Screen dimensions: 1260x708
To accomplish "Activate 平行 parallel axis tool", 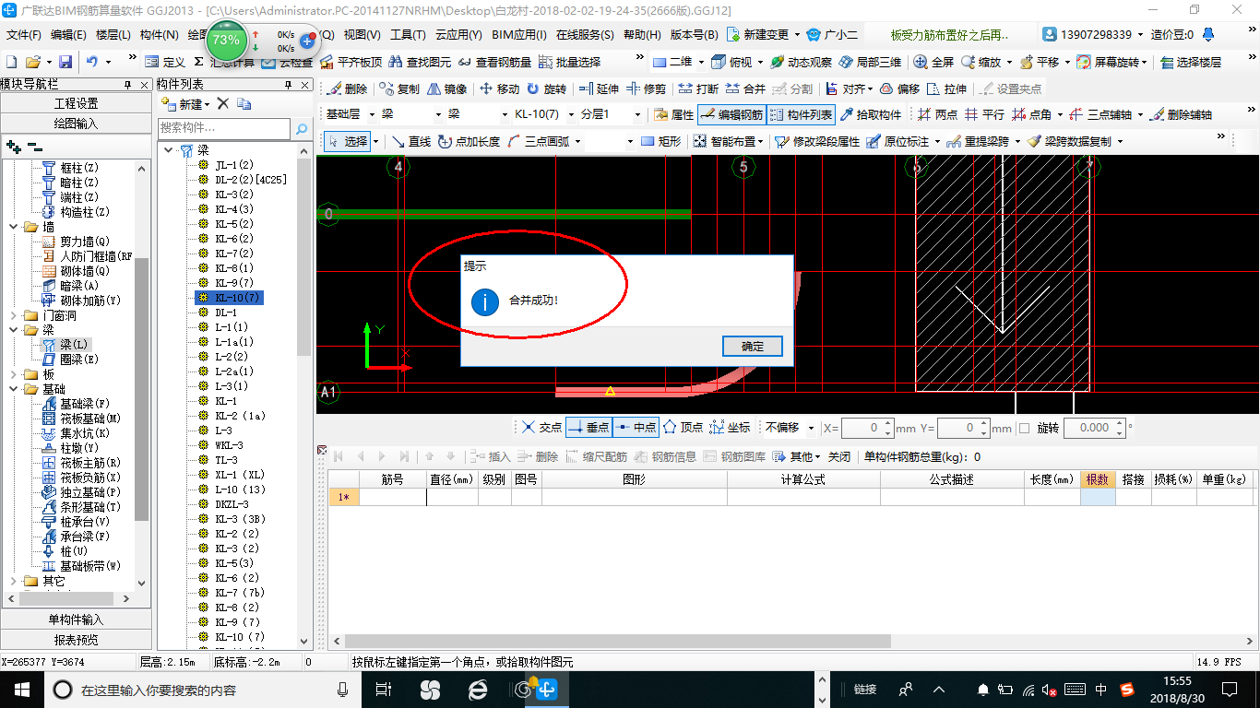I will click(985, 115).
